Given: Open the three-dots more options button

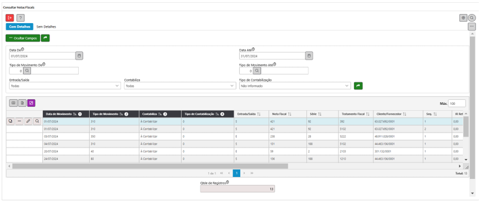Looking at the screenshot, I should pyautogui.click(x=472, y=26).
